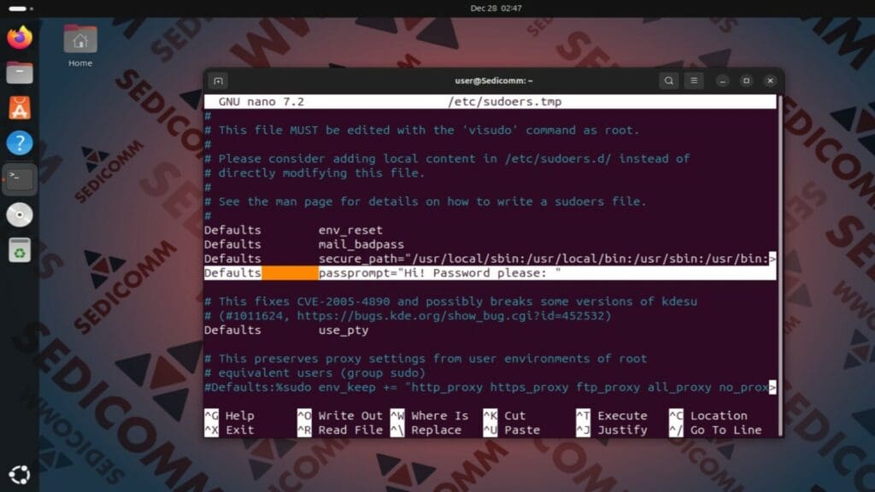Open the Help question-mark icon
This screenshot has width=875, height=492.
click(20, 142)
